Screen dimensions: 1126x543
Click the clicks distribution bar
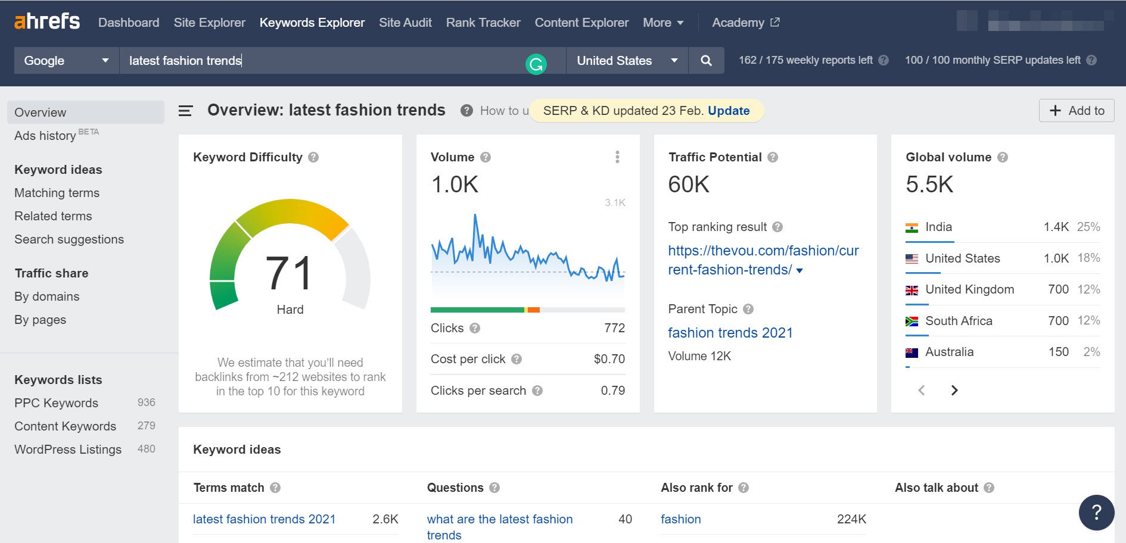(528, 310)
